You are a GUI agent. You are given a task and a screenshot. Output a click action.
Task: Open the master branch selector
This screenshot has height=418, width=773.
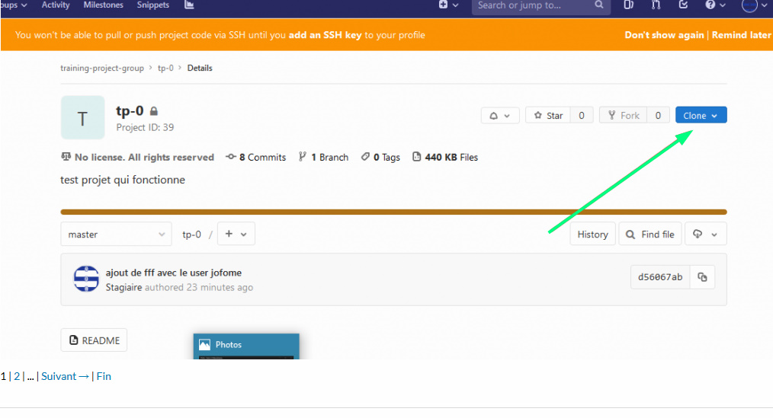tap(117, 235)
